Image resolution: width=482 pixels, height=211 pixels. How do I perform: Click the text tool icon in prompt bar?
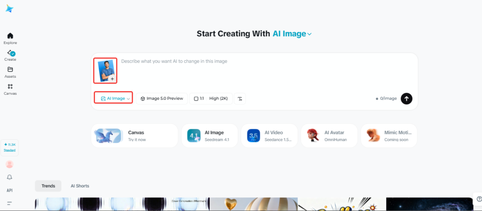point(240,98)
